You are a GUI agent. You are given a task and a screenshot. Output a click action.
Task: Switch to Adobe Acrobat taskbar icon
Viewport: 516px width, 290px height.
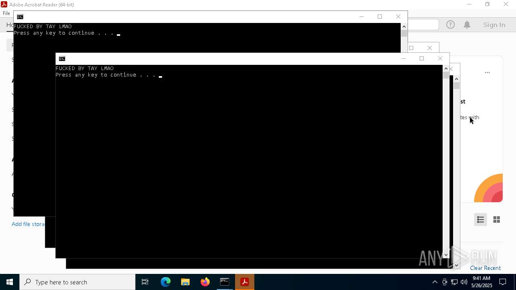[244, 282]
